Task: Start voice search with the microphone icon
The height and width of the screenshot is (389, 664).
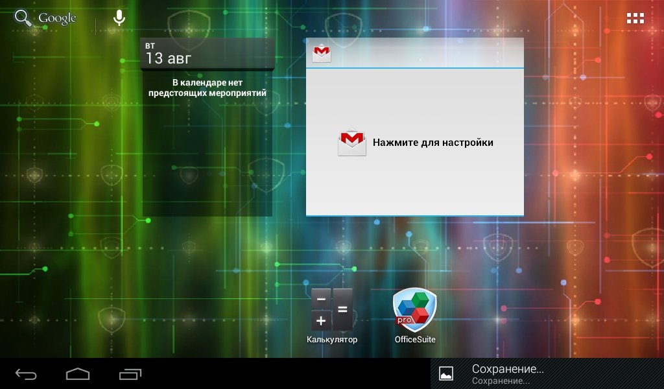Action: coord(119,18)
